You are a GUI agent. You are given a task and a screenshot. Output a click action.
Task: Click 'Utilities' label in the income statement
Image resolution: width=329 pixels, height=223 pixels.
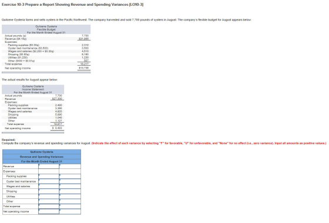point(12,117)
